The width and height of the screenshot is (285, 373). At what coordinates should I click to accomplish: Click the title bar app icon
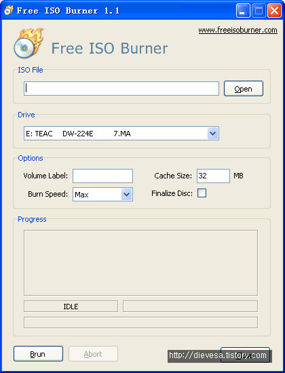click(x=9, y=10)
